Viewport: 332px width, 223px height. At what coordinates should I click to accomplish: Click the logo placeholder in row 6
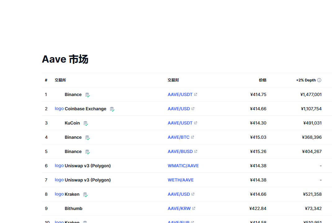tap(59, 165)
